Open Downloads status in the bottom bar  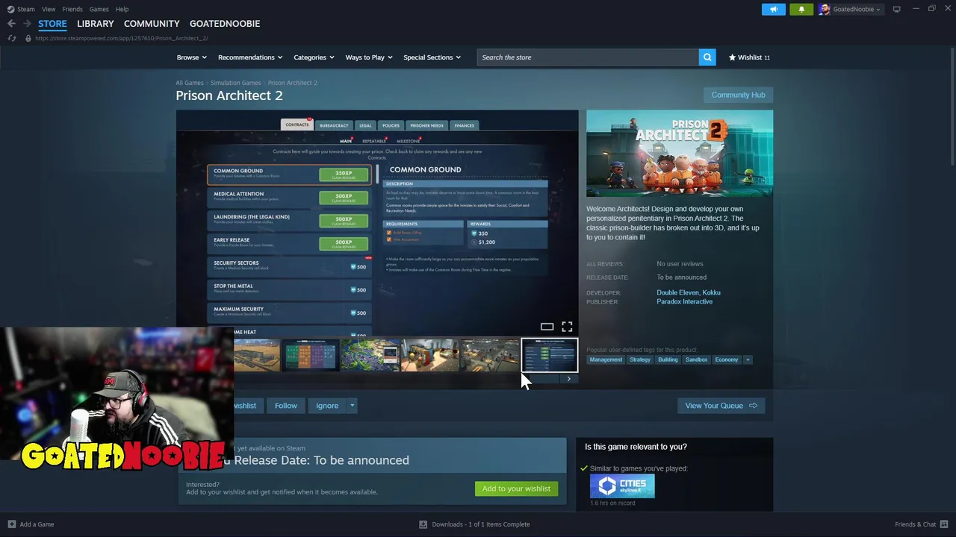[475, 524]
